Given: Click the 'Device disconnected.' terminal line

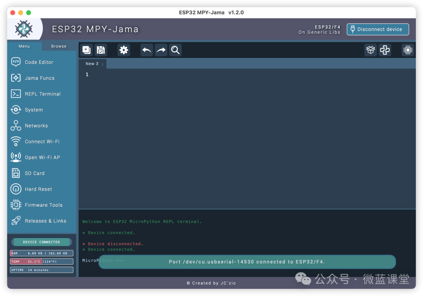Looking at the screenshot, I should [x=113, y=244].
